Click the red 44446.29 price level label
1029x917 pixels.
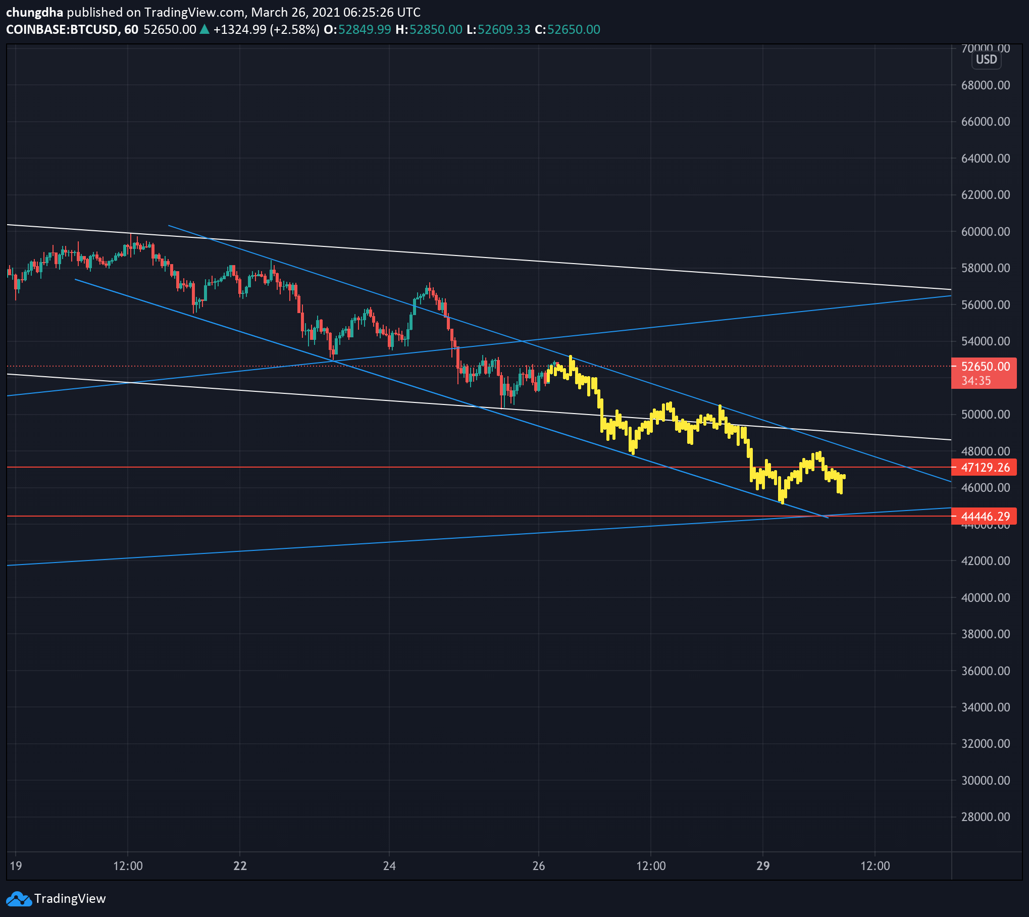click(x=985, y=517)
